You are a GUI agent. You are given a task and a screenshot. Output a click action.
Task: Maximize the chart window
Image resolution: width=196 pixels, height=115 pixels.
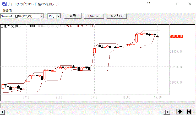coord(178,4)
